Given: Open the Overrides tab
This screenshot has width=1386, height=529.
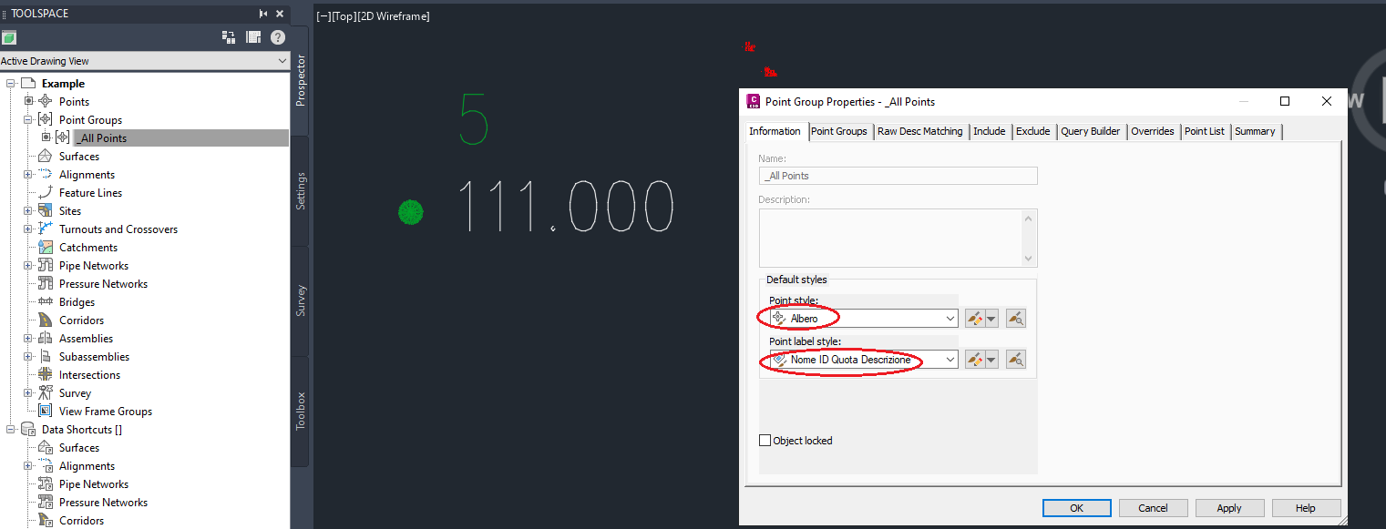Looking at the screenshot, I should coord(1153,131).
